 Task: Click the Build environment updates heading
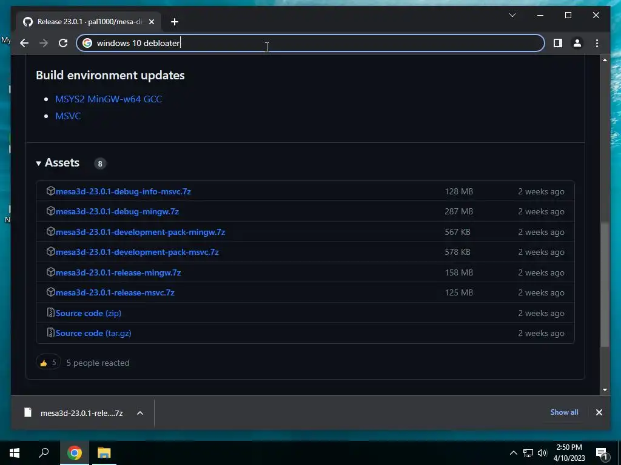pos(110,75)
